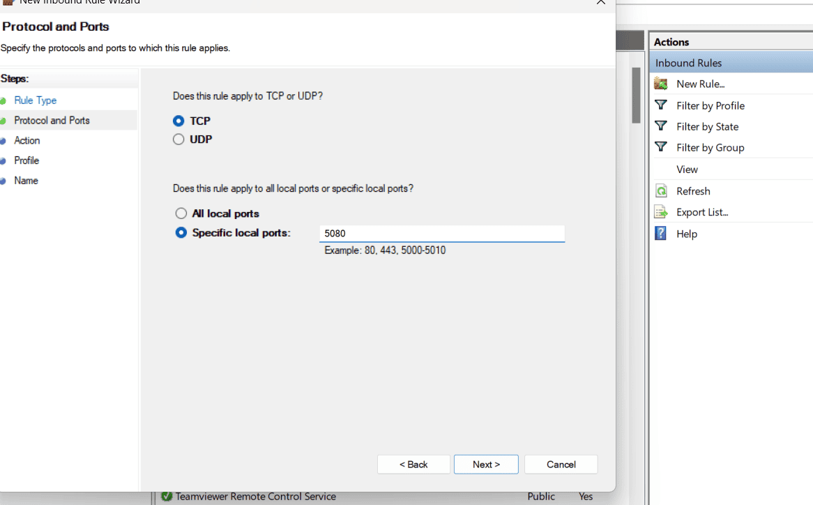The width and height of the screenshot is (813, 505).
Task: Click the green check icon beside Teamviewer service
Action: pyautogui.click(x=167, y=497)
